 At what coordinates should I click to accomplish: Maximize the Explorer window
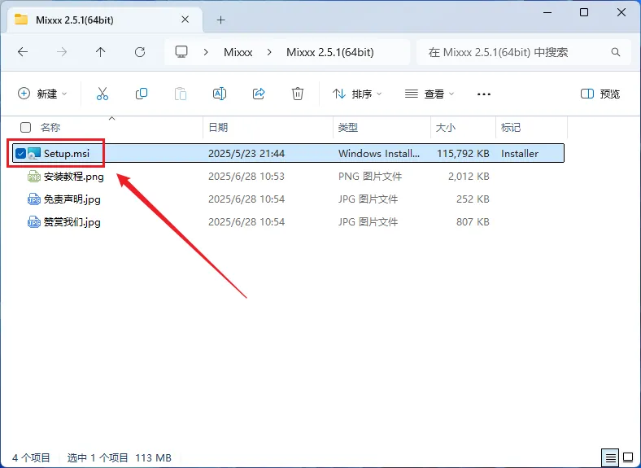tap(584, 12)
